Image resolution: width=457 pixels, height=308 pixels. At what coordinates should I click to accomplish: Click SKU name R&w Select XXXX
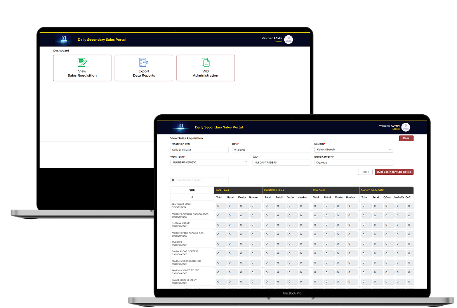click(x=181, y=204)
